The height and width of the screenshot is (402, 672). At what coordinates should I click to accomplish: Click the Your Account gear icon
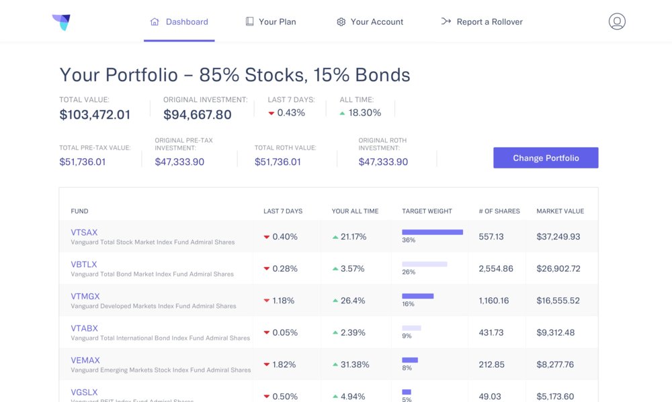tap(341, 22)
